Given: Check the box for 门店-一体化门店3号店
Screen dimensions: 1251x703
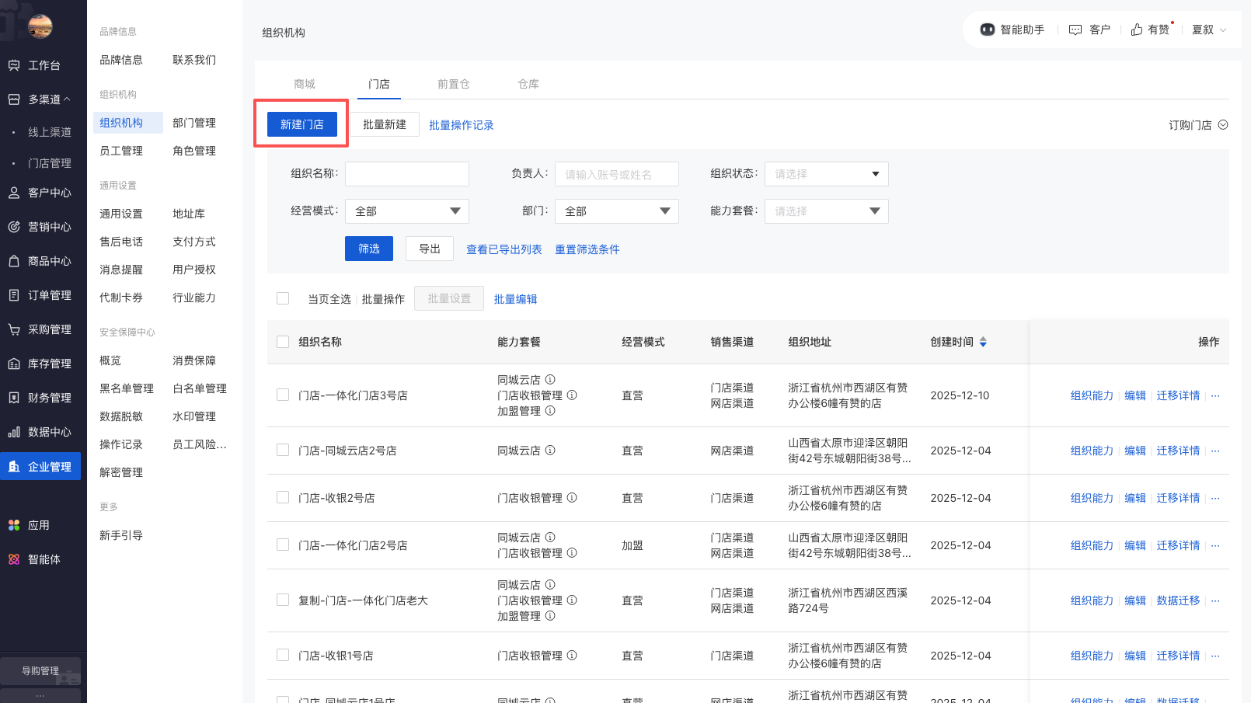Looking at the screenshot, I should [283, 395].
